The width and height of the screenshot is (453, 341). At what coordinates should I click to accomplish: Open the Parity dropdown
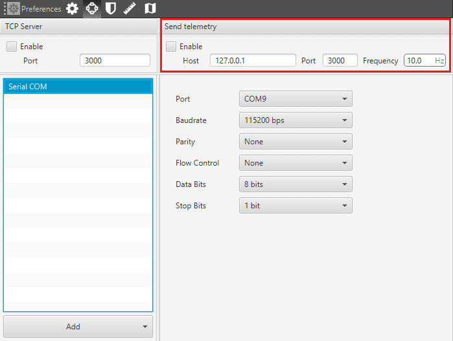click(296, 142)
